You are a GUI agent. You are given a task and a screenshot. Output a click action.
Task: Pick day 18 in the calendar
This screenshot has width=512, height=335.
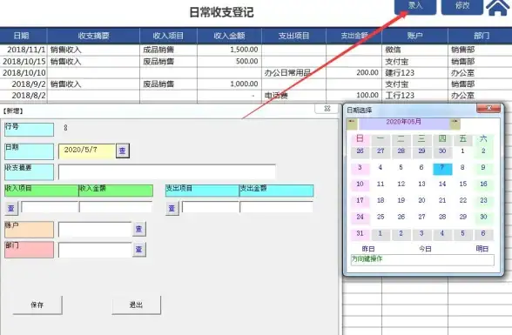[381, 201]
